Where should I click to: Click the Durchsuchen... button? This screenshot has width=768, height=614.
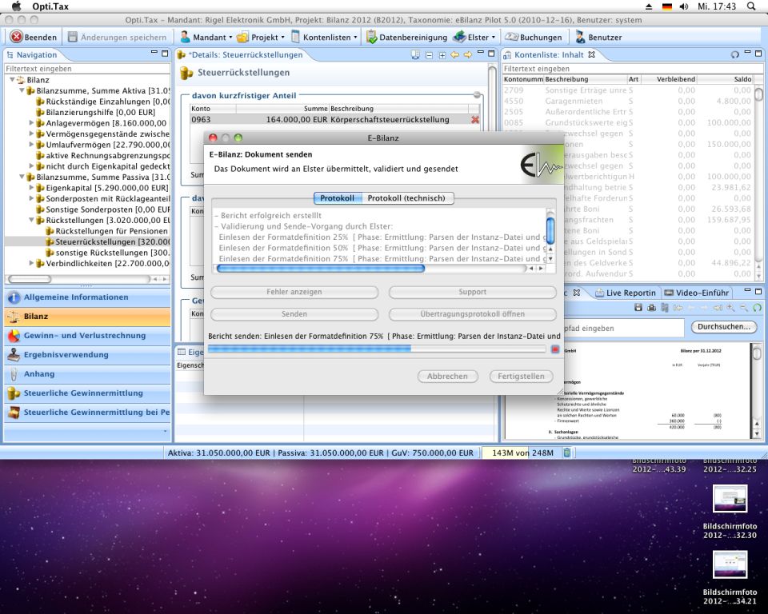coord(724,326)
